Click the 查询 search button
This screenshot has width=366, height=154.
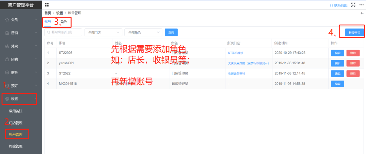click(x=171, y=32)
